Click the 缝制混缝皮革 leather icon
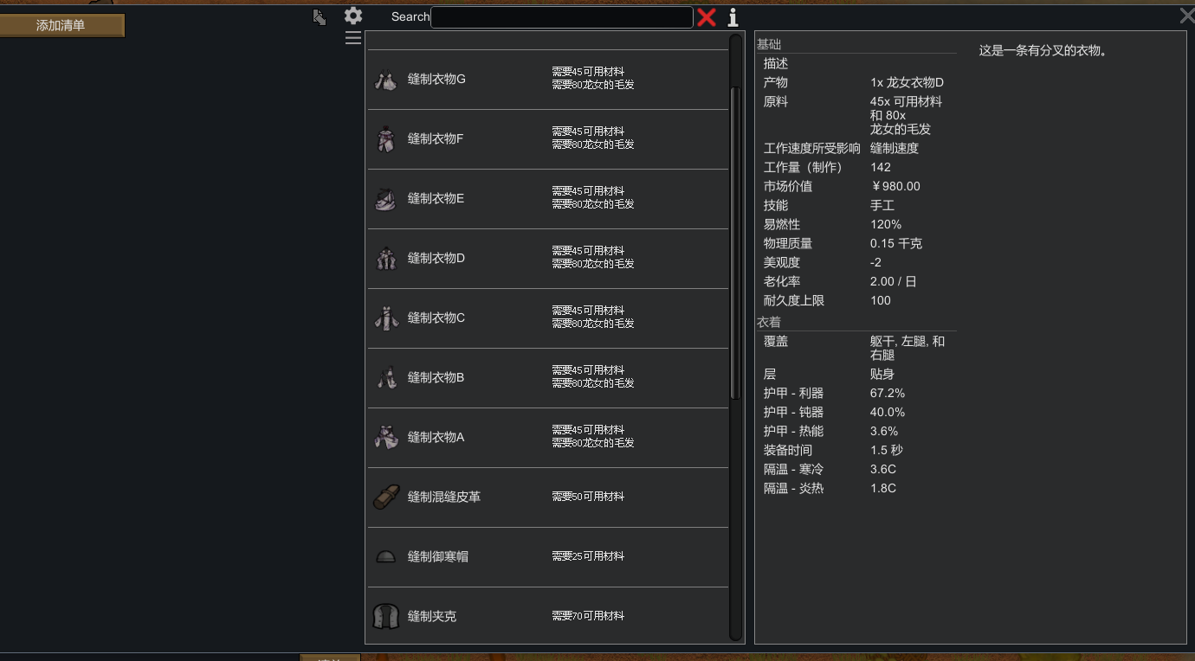Image resolution: width=1195 pixels, height=661 pixels. (386, 497)
